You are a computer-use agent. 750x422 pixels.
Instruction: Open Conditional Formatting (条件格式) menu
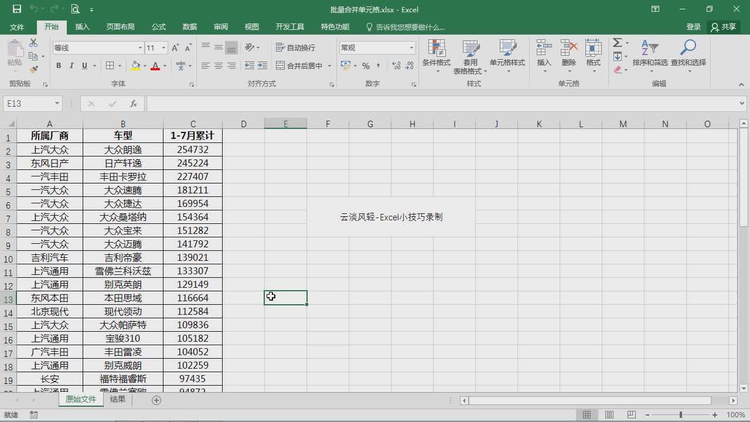(x=437, y=57)
